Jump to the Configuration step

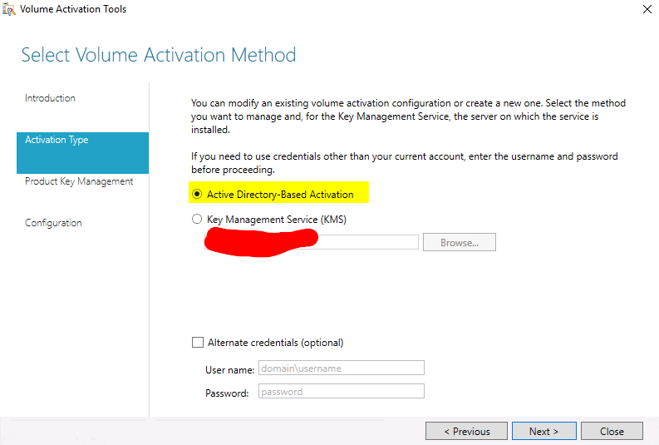(x=53, y=223)
